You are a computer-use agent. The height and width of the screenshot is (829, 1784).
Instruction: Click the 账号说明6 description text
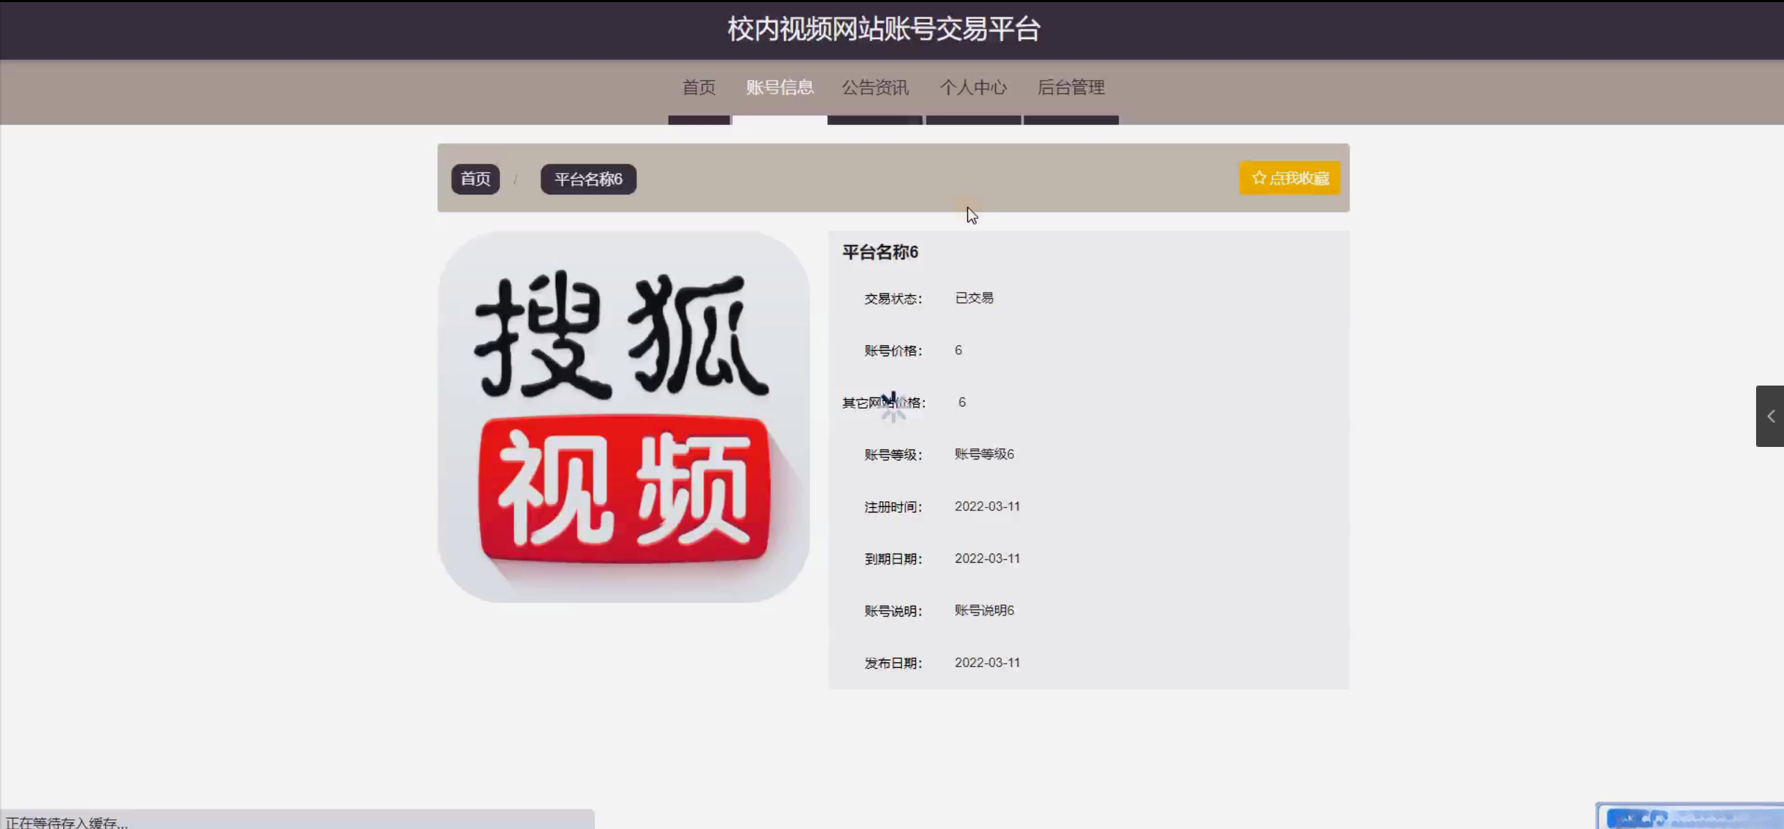click(984, 611)
